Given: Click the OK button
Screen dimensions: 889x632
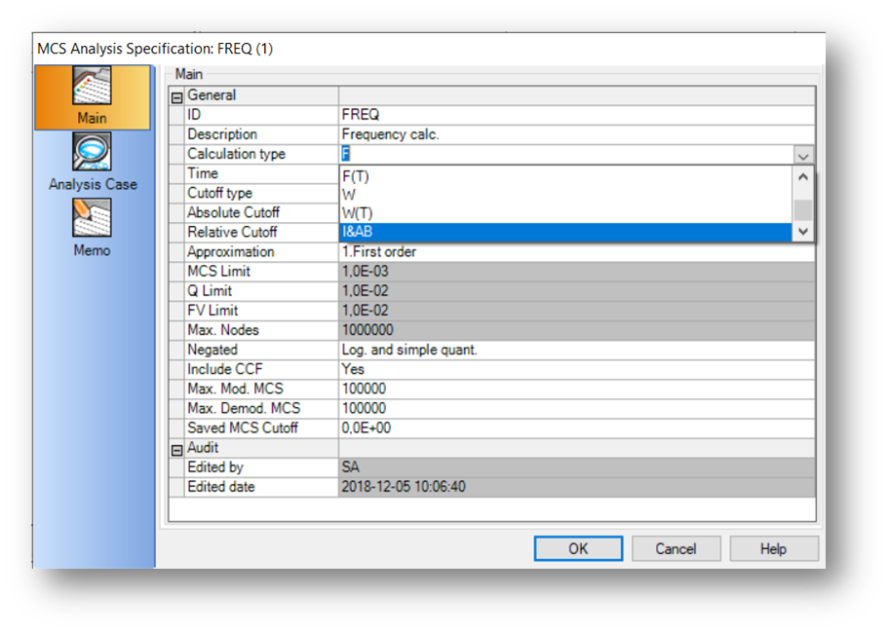Looking at the screenshot, I should click(x=578, y=548).
